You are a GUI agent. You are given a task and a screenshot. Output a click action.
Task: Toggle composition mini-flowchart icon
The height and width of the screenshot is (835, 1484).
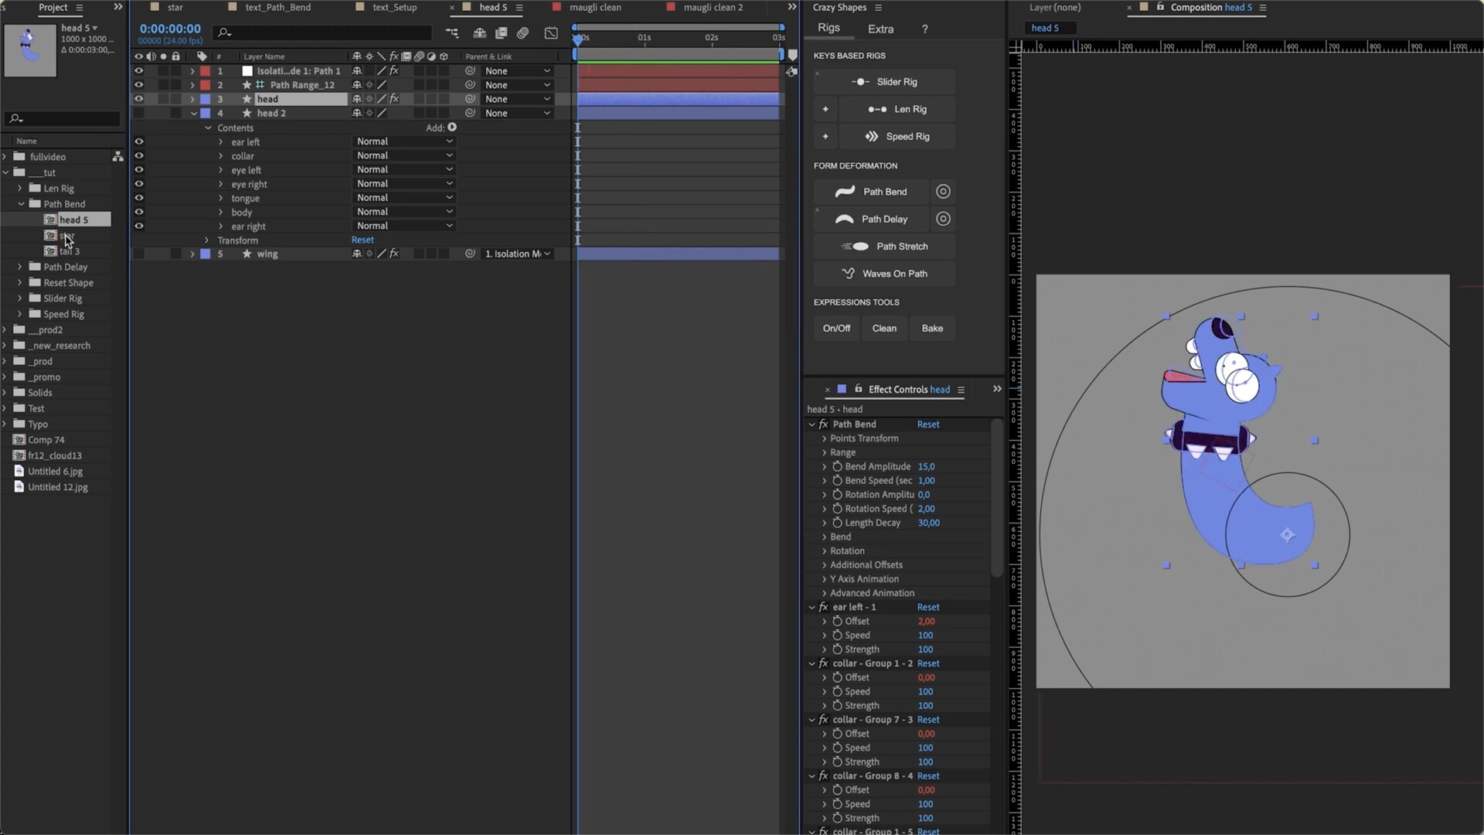[x=452, y=32]
